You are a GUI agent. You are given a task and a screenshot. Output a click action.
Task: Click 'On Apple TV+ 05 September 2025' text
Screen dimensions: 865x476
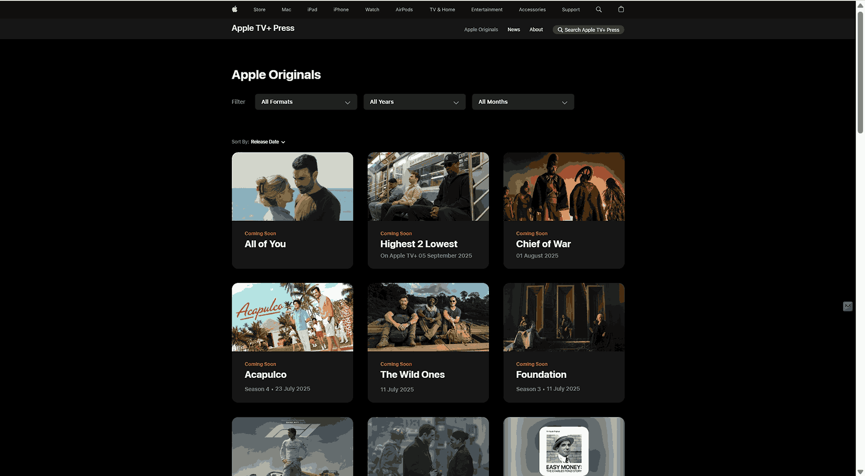point(426,256)
